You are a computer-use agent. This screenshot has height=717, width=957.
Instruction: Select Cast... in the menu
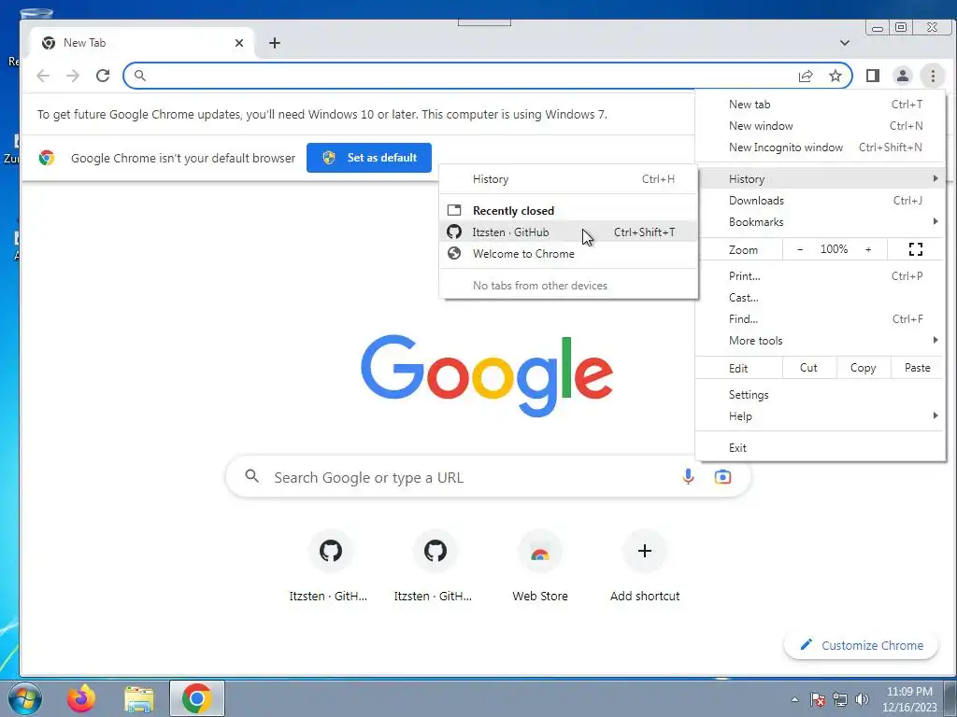[x=821, y=298]
